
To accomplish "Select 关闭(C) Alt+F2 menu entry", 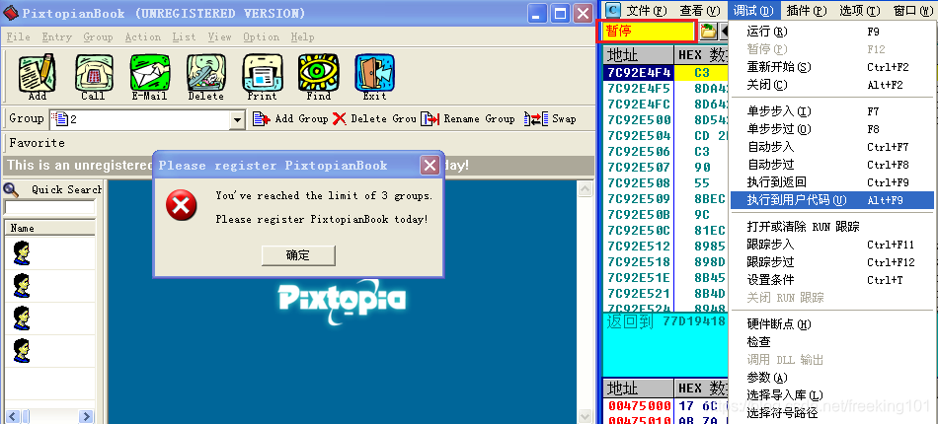I will pyautogui.click(x=832, y=85).
